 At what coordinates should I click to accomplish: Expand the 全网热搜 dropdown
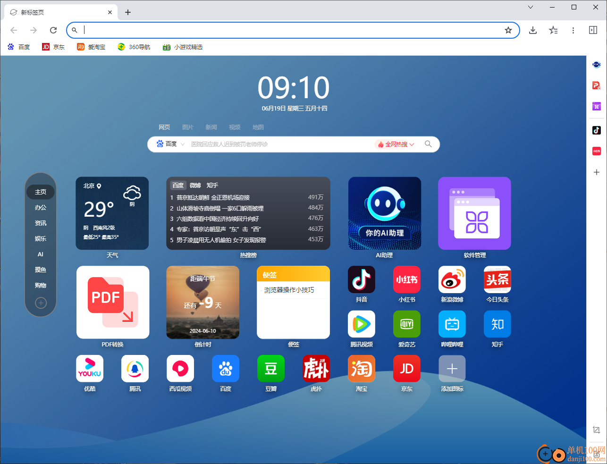396,144
